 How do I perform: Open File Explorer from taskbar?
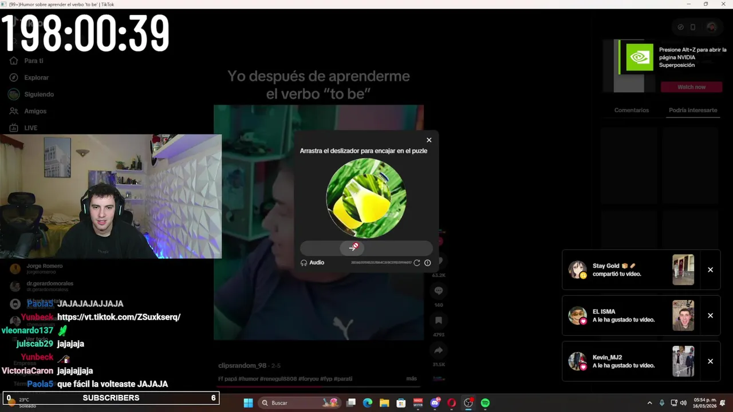384,403
